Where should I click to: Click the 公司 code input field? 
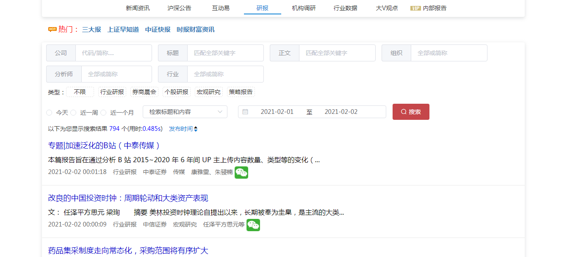pyautogui.click(x=114, y=53)
